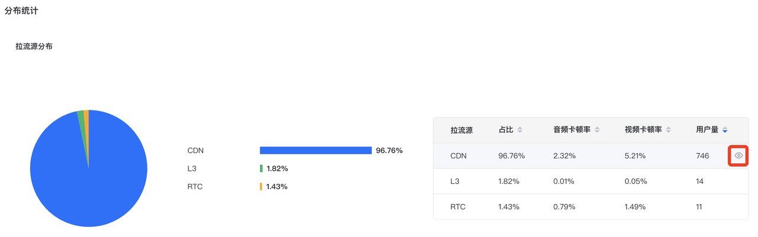Sort table by 占比 column arrows
Screen dimensions: 758x237
tap(520, 130)
